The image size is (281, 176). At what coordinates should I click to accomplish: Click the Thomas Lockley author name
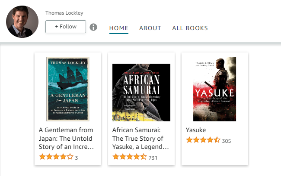coord(64,13)
